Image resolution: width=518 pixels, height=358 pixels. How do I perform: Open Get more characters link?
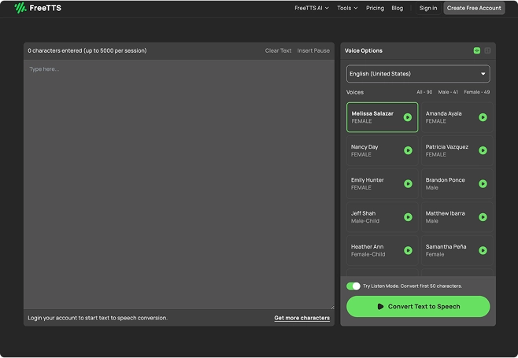(x=302, y=318)
